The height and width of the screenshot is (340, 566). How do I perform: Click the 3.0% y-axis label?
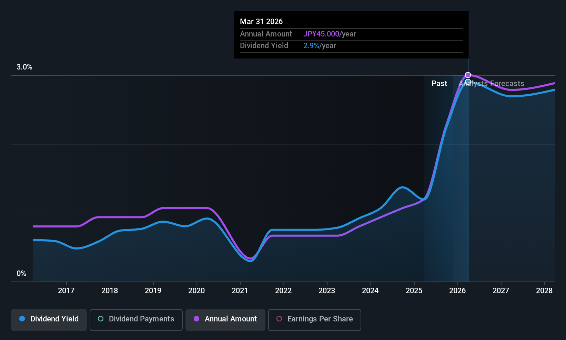tap(24, 67)
